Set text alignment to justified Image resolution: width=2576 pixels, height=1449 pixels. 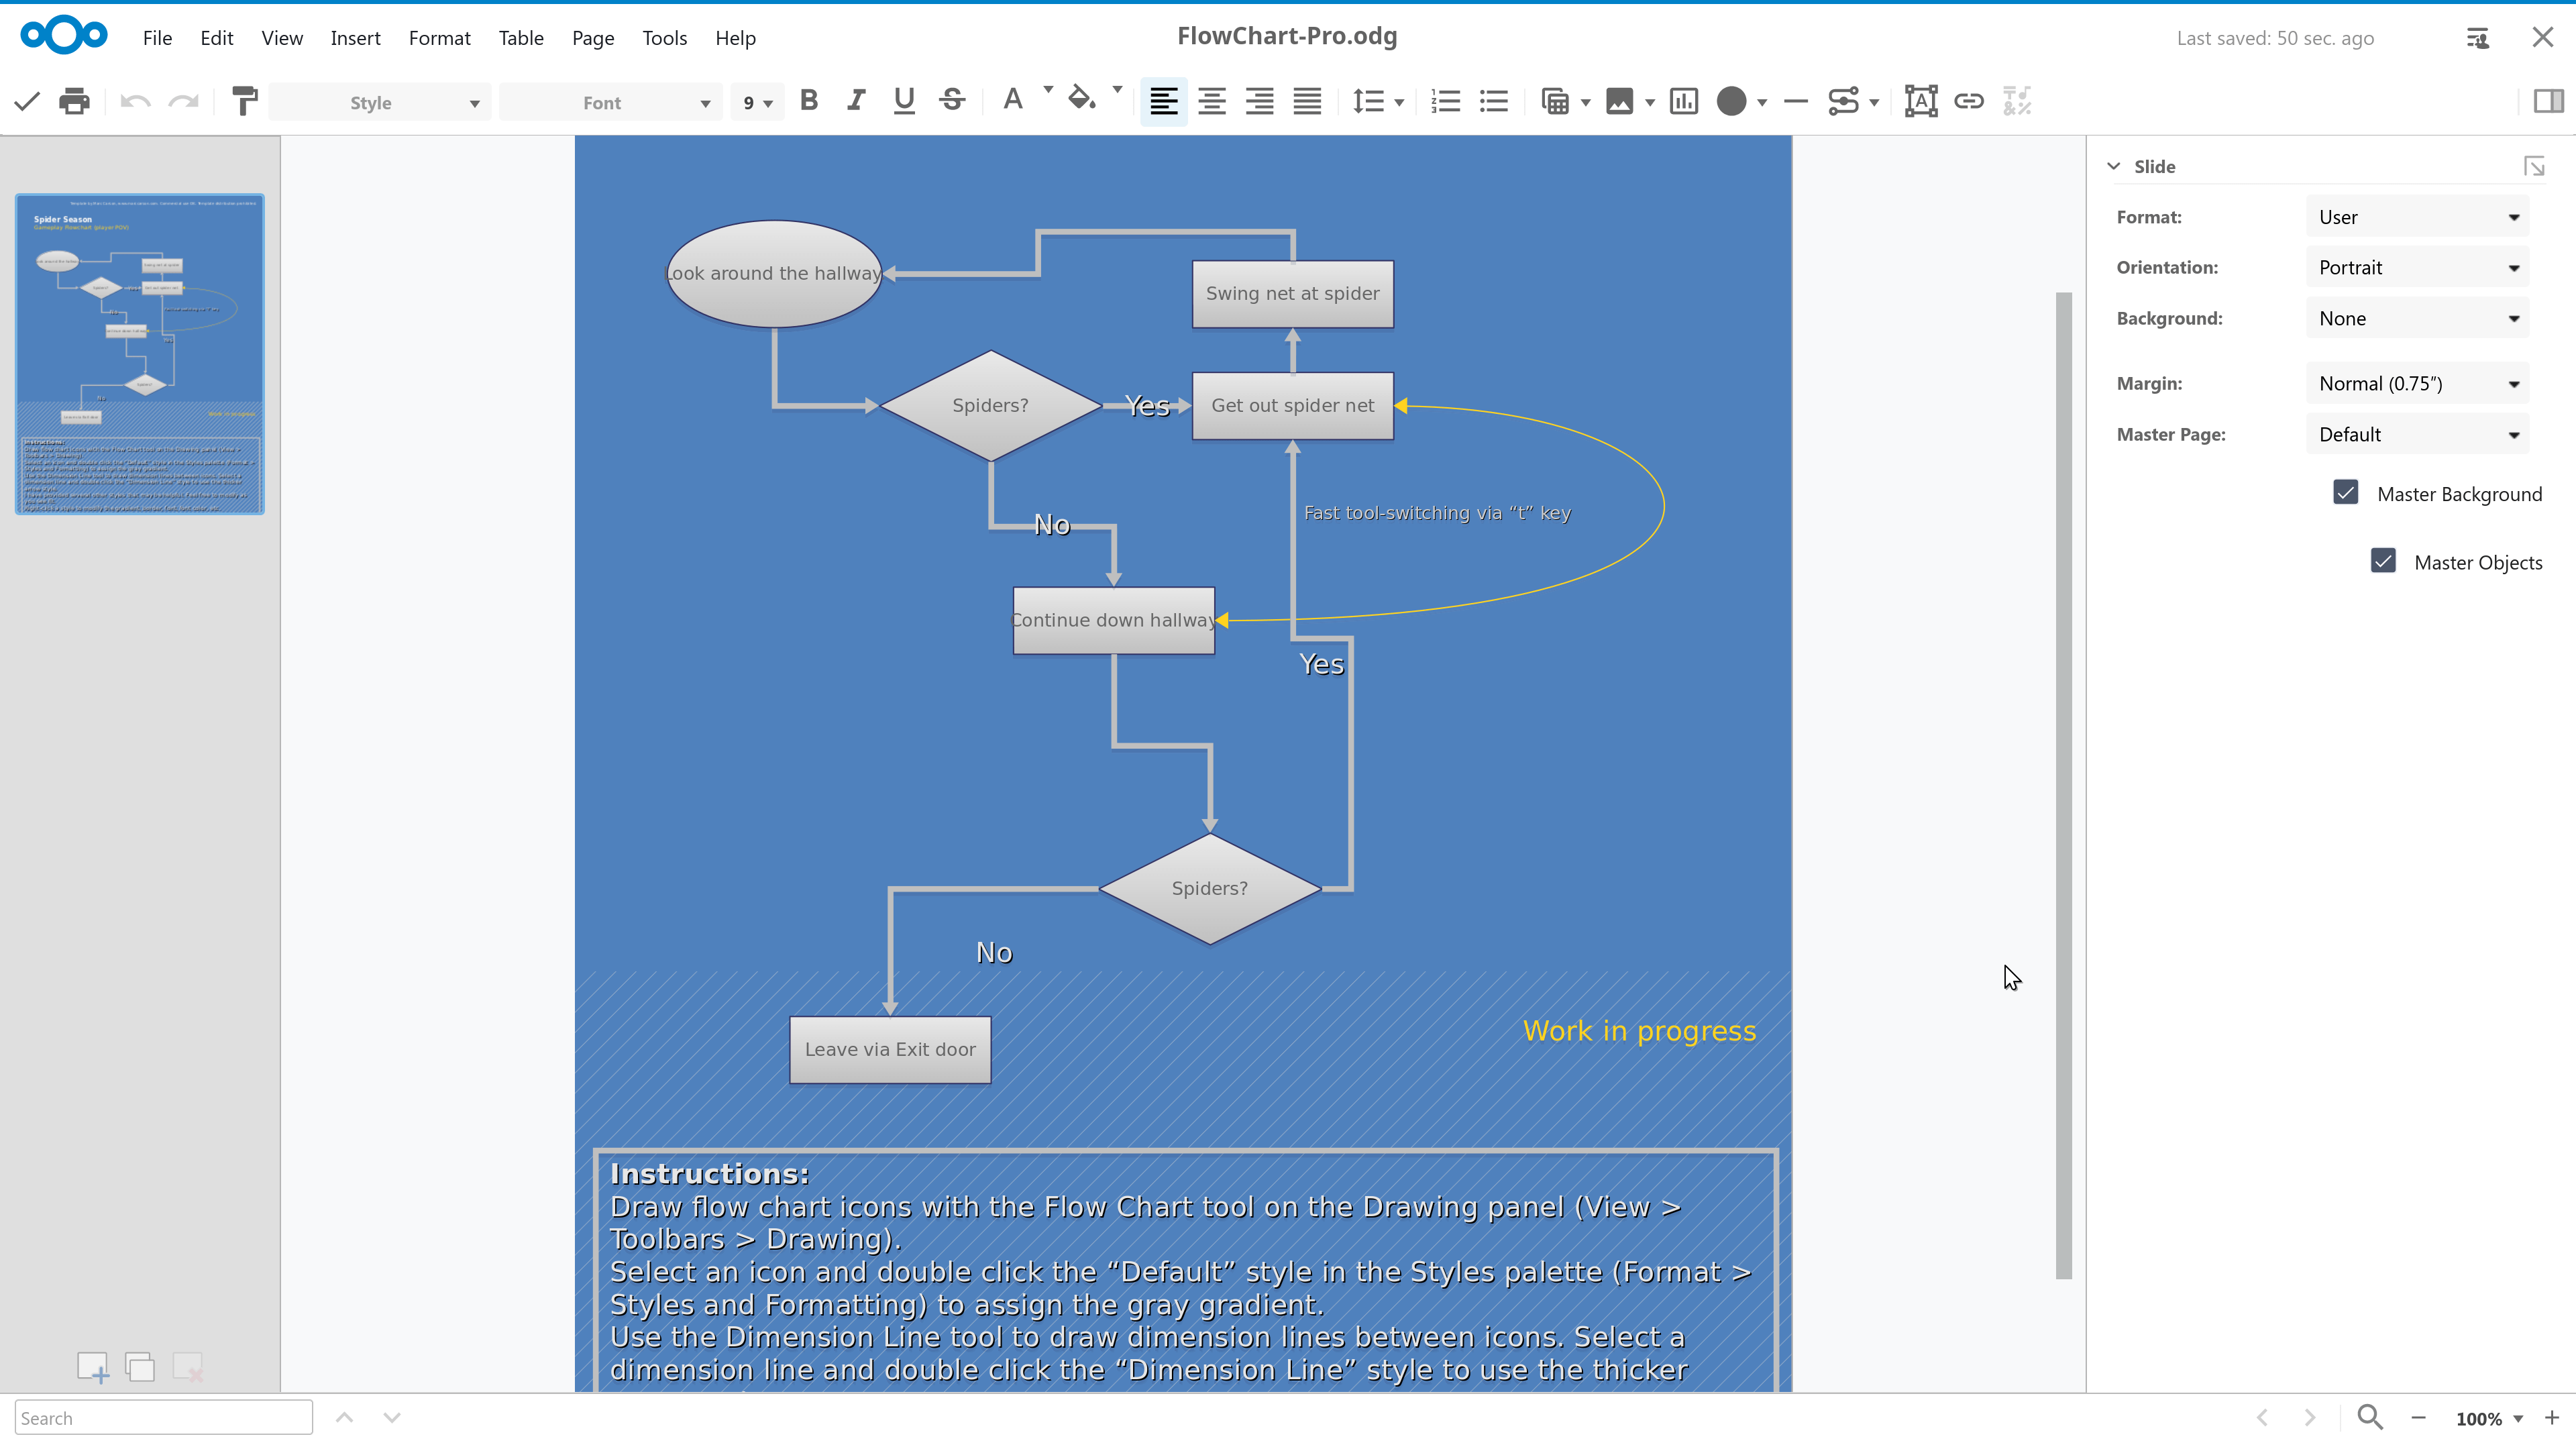point(1308,101)
